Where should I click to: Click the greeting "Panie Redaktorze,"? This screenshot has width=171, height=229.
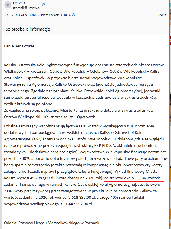(x=20, y=46)
